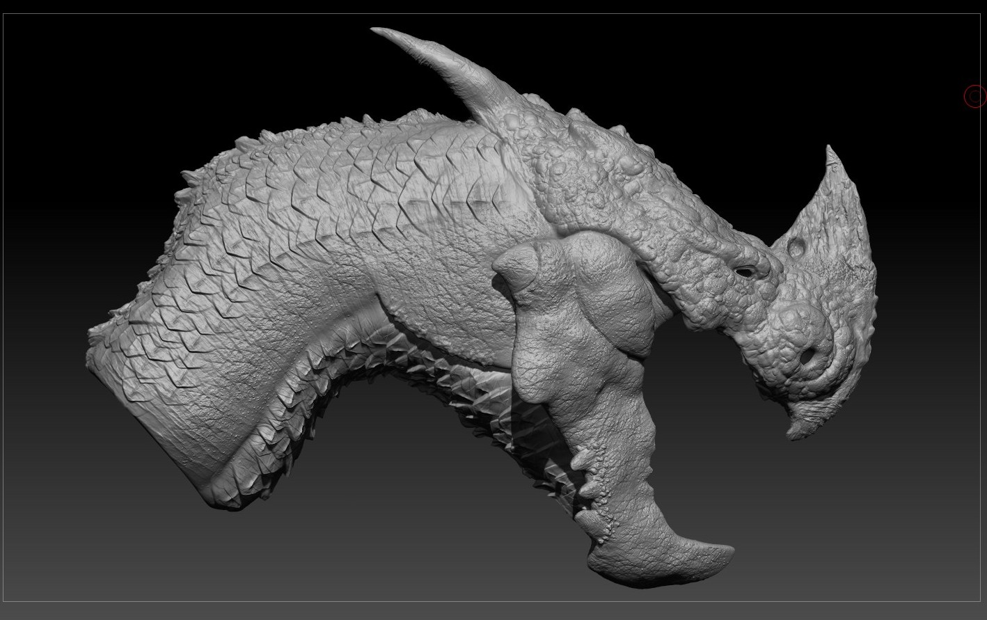The width and height of the screenshot is (987, 620).
Task: Click the creature's eye socket
Action: coord(744,271)
